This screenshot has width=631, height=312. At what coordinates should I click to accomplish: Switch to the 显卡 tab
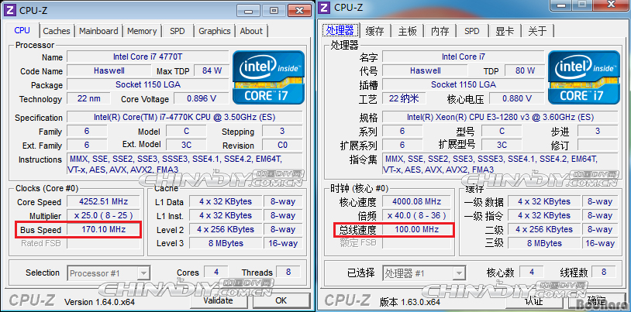pos(505,31)
